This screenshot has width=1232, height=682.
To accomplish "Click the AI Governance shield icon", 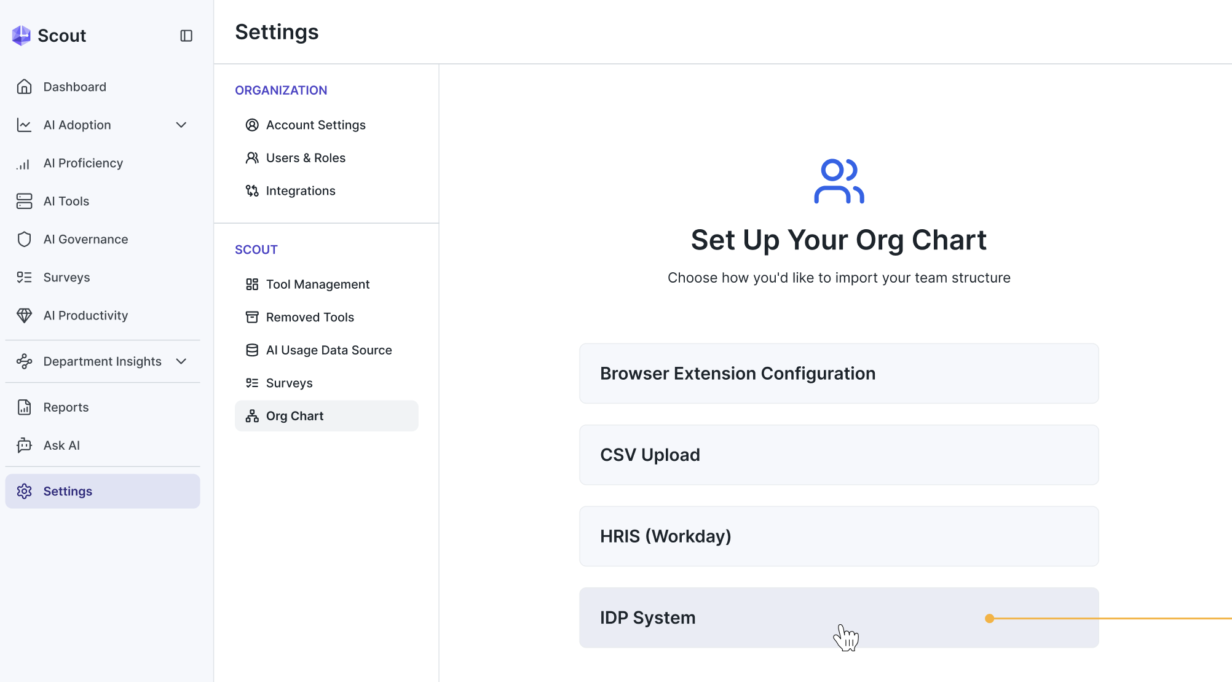I will coord(24,239).
